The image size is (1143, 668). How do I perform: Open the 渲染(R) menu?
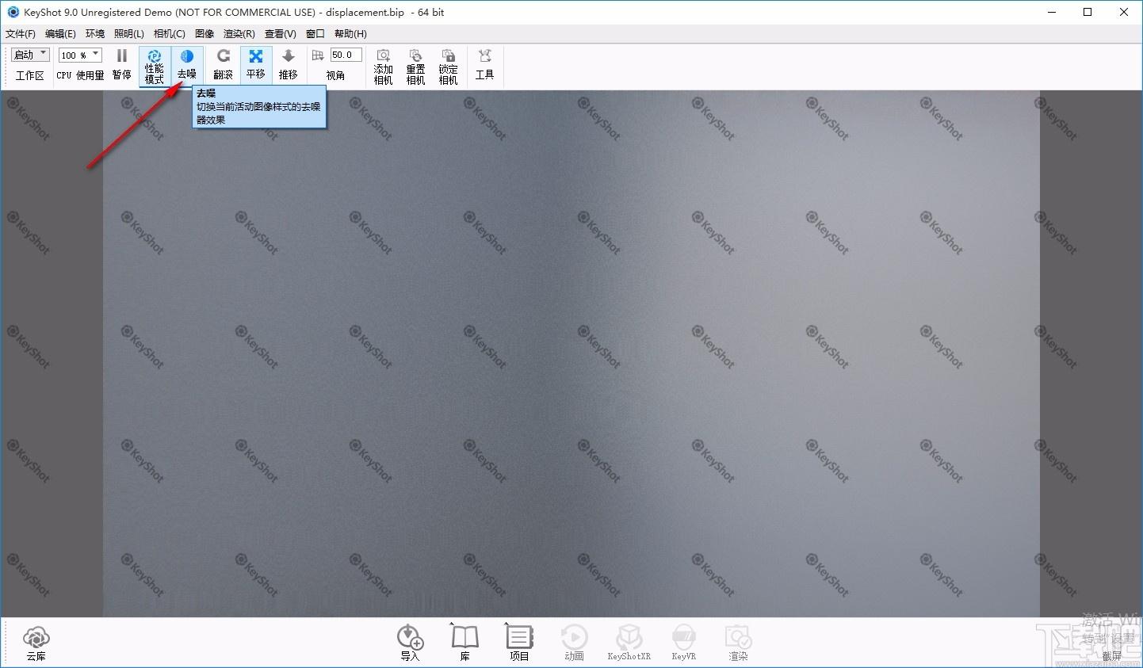[x=239, y=33]
